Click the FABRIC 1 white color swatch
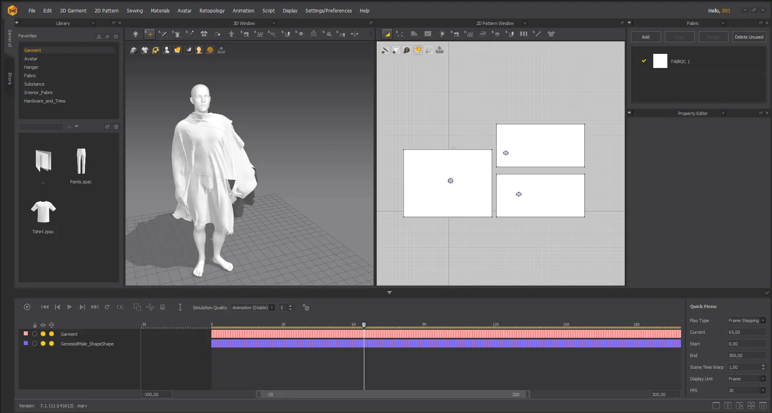772x413 pixels. tap(660, 61)
